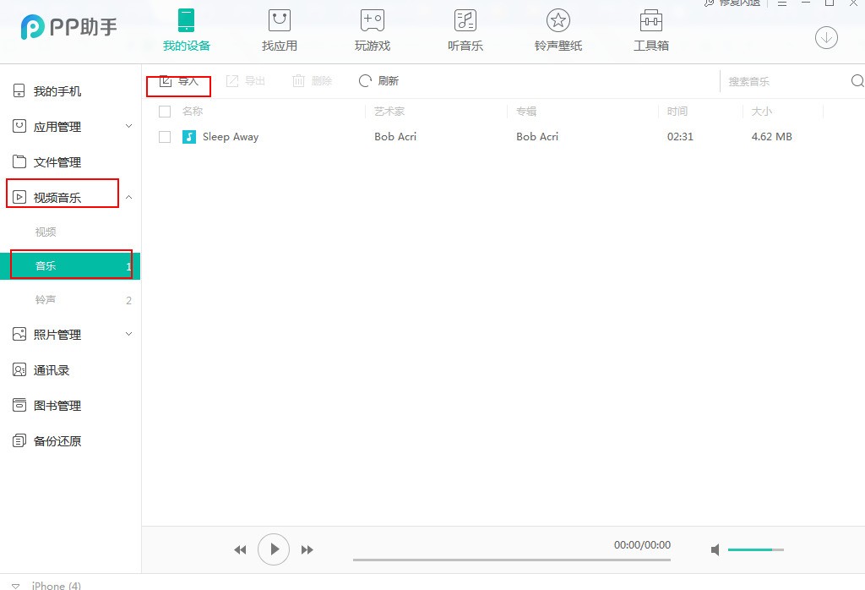Open the 工具箱 toolbox

tap(650, 31)
